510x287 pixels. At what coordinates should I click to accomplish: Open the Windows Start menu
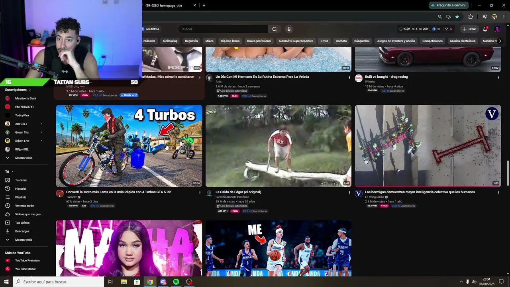(x=6, y=282)
